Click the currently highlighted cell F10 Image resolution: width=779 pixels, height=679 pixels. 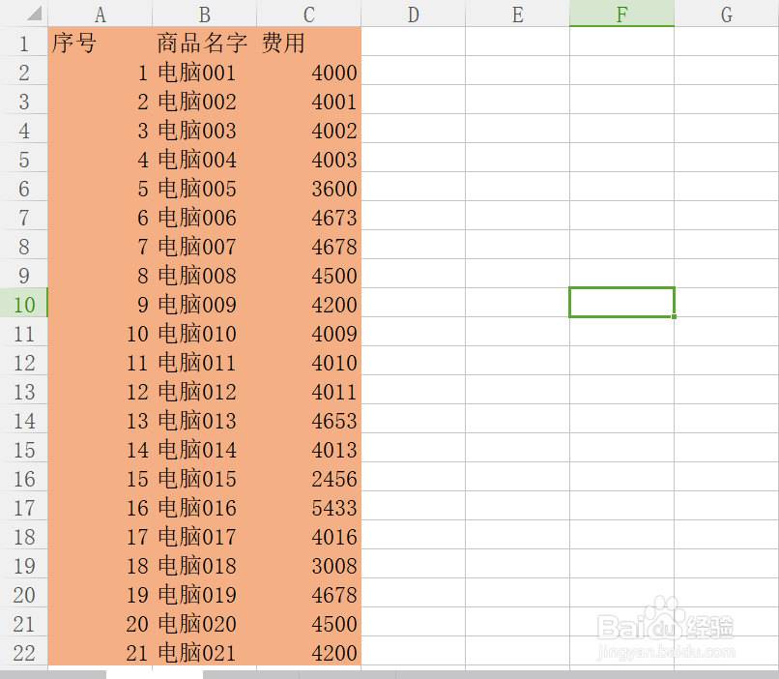click(x=621, y=302)
